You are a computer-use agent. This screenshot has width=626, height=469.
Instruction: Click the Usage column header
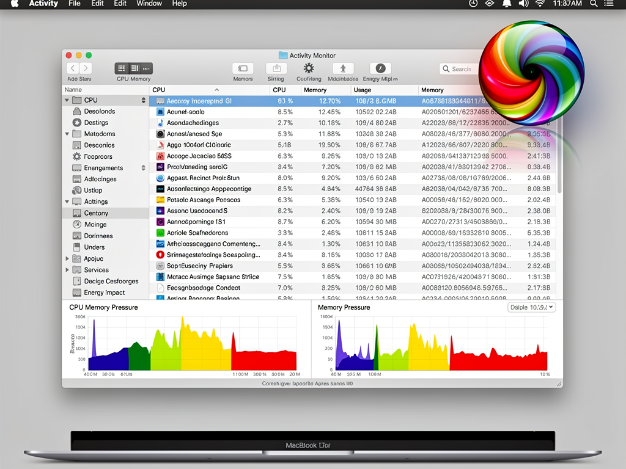(385, 90)
